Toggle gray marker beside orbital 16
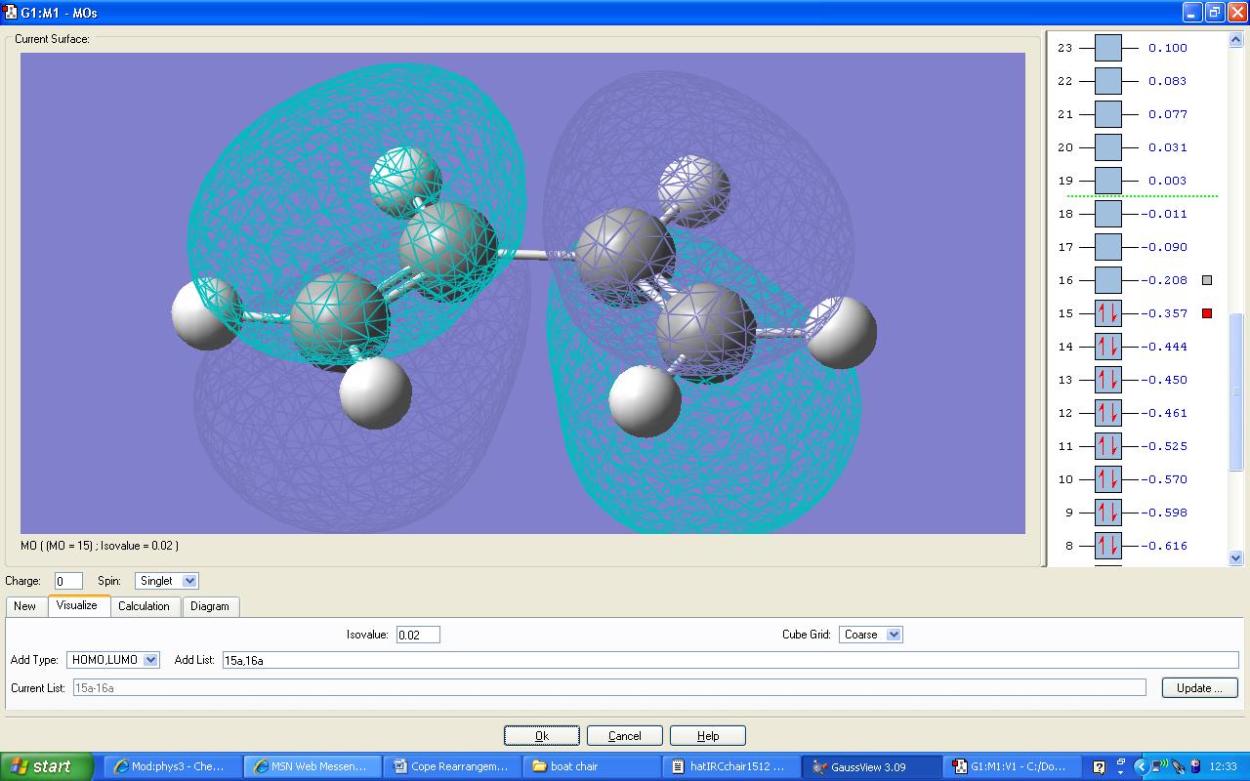The image size is (1250, 781). coord(1207,280)
